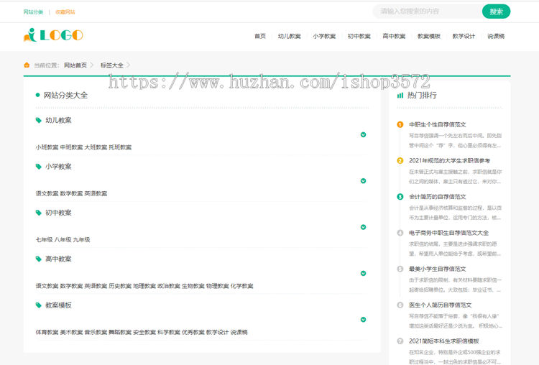Open the 八年级 tag link
Screen dimensions: 539x365
(63, 240)
